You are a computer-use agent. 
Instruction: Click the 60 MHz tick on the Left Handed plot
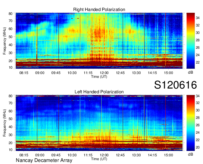click(x=10, y=111)
